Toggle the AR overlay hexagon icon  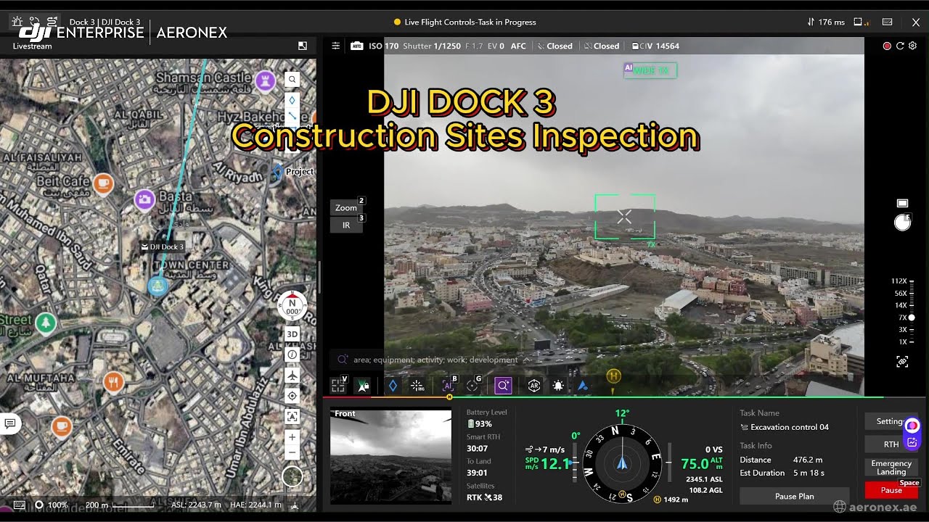click(534, 386)
